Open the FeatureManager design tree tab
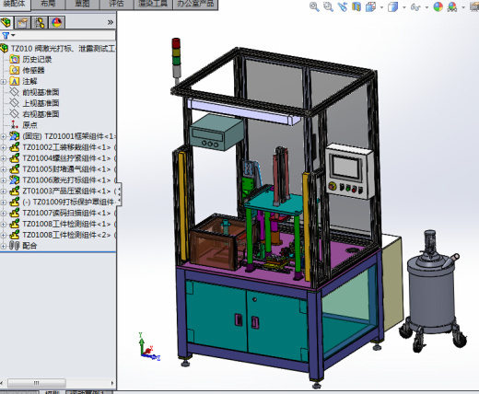This screenshot has width=479, height=394. click(x=6, y=22)
